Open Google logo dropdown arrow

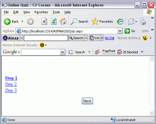(19, 52)
